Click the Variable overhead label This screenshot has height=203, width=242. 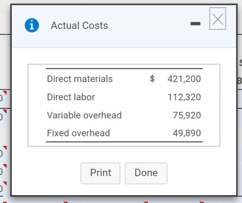[x=84, y=115]
